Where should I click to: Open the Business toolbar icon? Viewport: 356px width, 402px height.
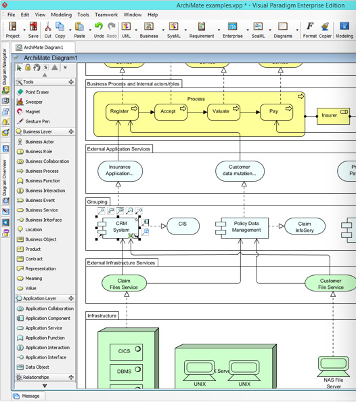click(149, 26)
